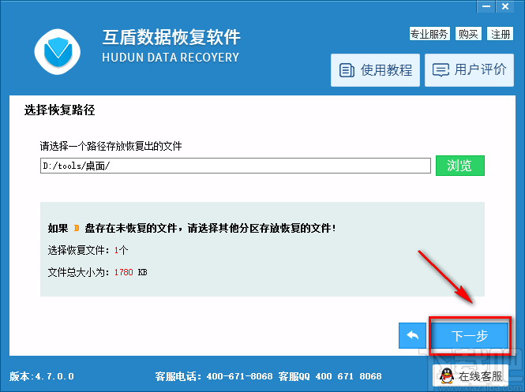
Task: Click the 专业服务 link
Action: tap(429, 34)
